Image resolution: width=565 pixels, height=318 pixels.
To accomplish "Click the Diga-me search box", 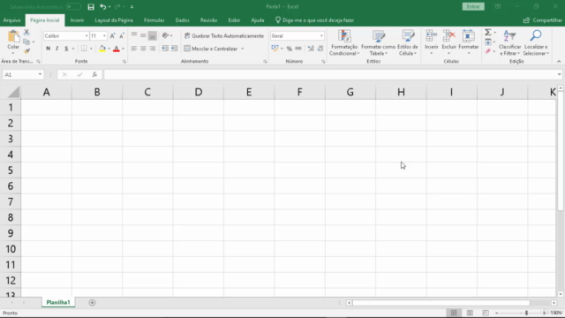I will 314,20.
